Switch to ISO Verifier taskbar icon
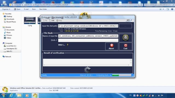Screen dimensions: 175x98 click(x=35, y=96)
